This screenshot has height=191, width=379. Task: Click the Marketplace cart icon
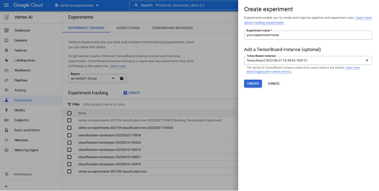(6, 174)
